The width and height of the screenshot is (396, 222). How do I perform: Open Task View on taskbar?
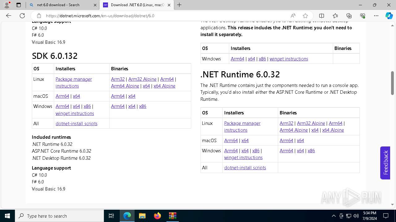click(x=111, y=216)
